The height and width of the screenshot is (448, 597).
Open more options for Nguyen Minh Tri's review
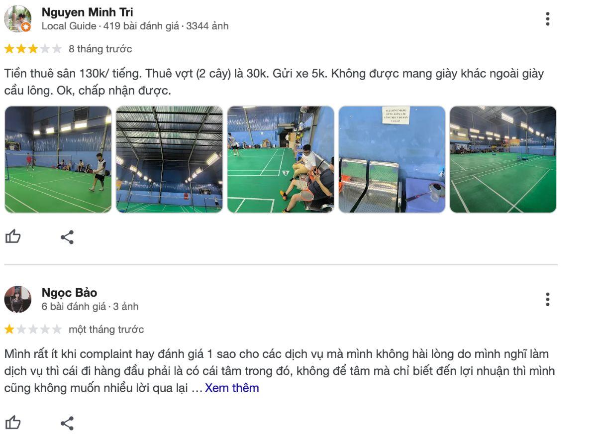pos(547,19)
